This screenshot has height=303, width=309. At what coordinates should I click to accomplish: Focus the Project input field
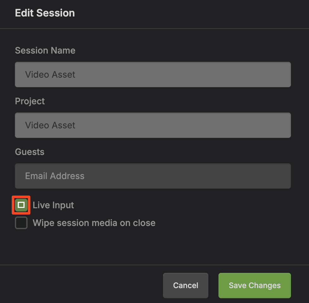(x=153, y=125)
